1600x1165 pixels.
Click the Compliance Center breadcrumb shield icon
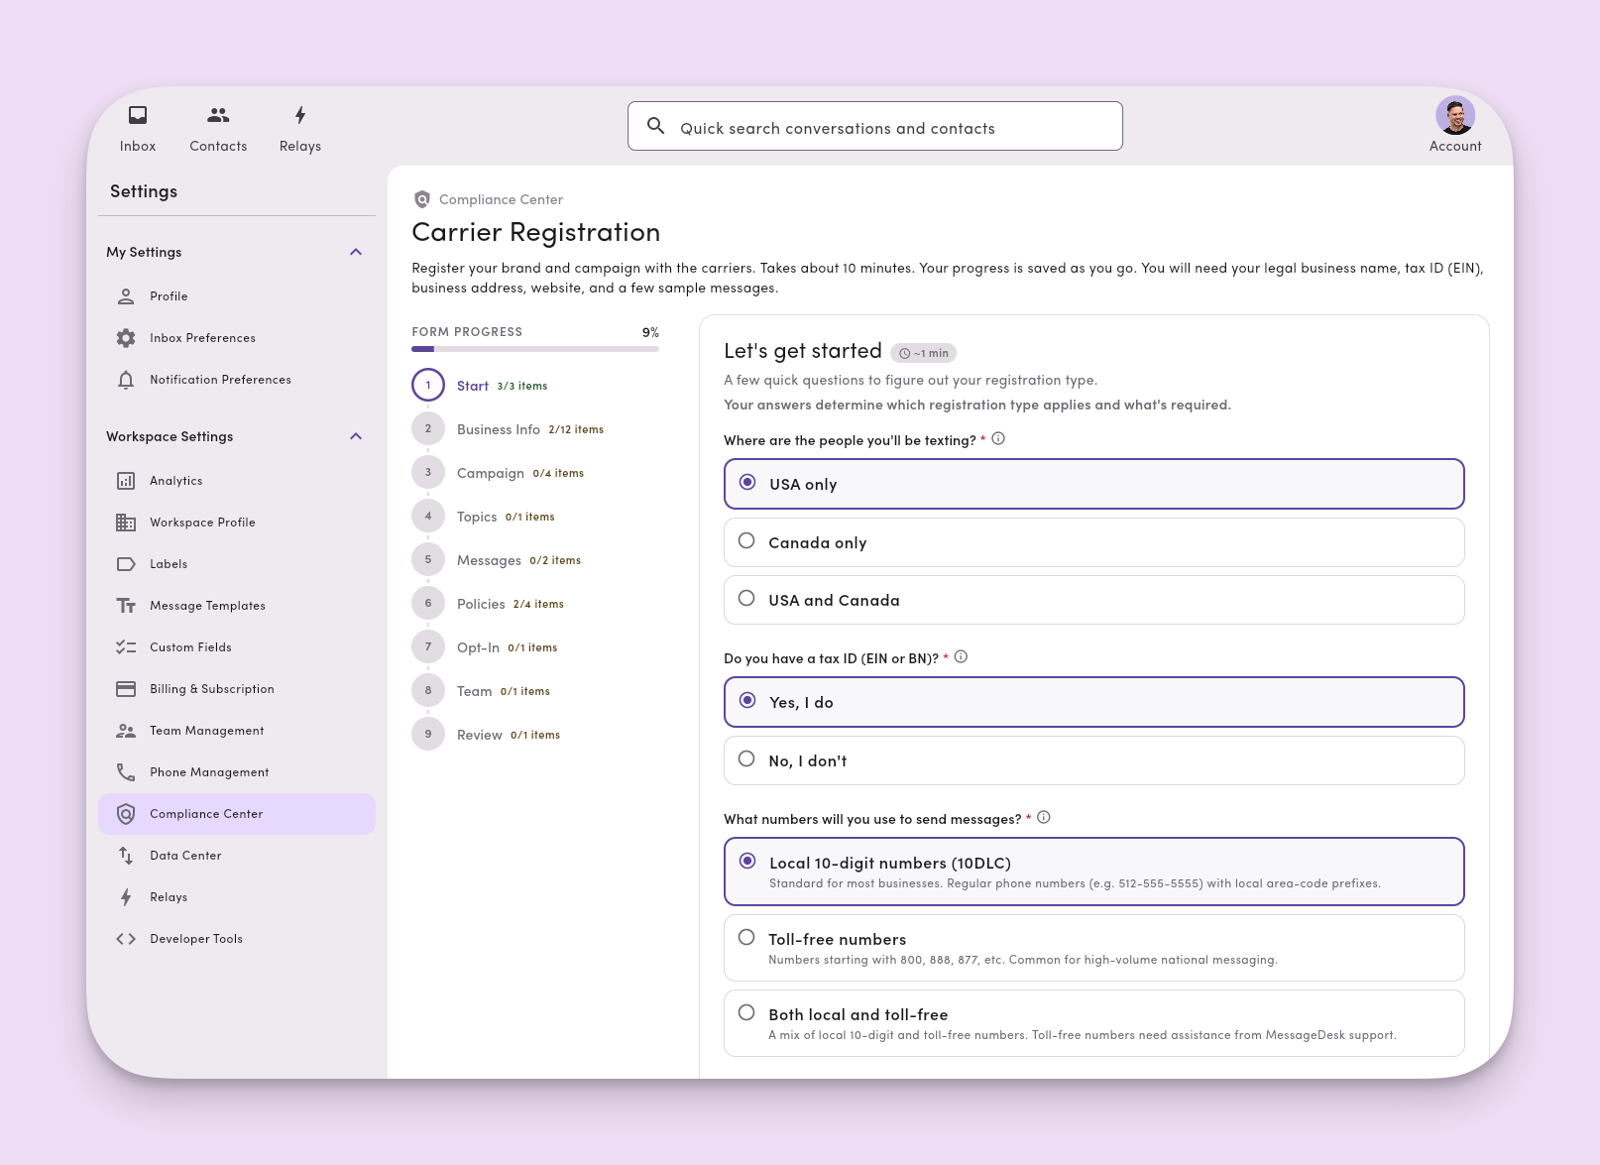click(x=422, y=199)
